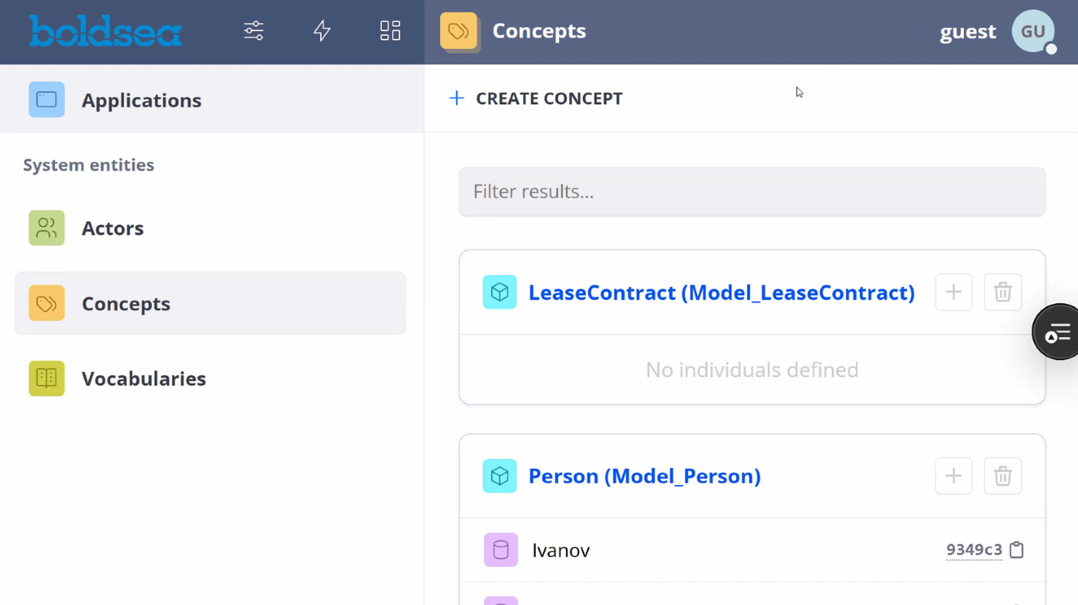Click the Filter results input field

(x=752, y=192)
